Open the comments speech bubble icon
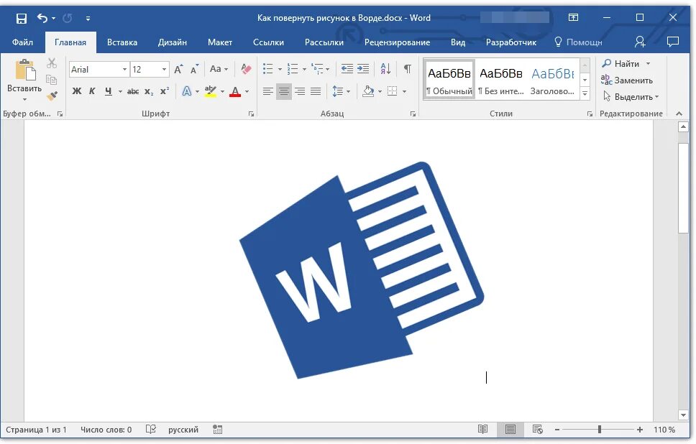This screenshot has height=444, width=696. [673, 42]
